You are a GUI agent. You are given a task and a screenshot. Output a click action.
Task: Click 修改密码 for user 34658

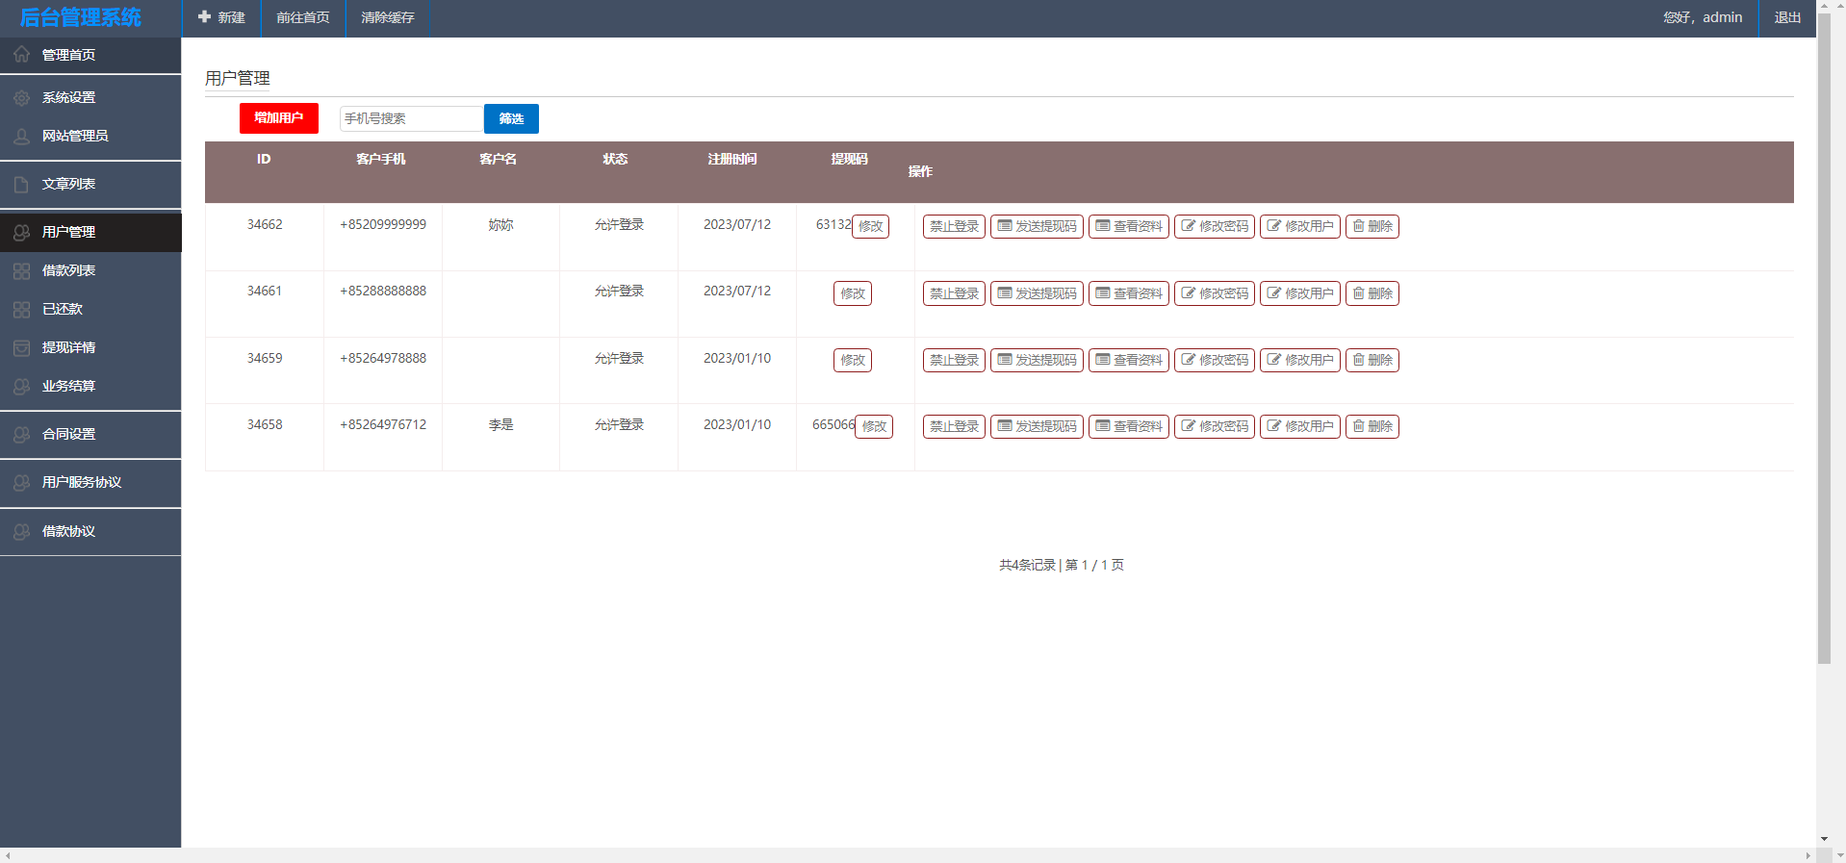[x=1214, y=426]
